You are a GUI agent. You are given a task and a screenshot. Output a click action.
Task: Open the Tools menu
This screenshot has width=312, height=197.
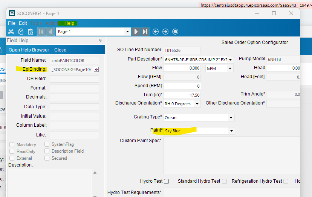pos(36,23)
